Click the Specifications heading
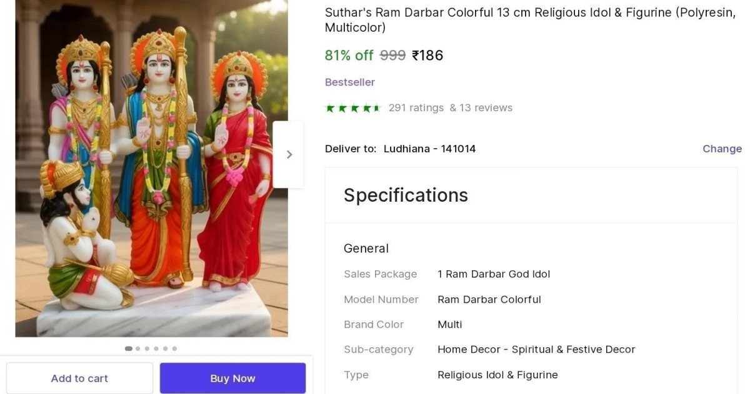The width and height of the screenshot is (750, 394). click(406, 195)
